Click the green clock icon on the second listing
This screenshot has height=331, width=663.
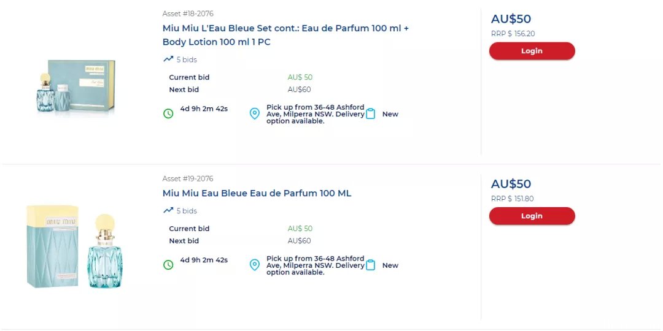pos(168,265)
